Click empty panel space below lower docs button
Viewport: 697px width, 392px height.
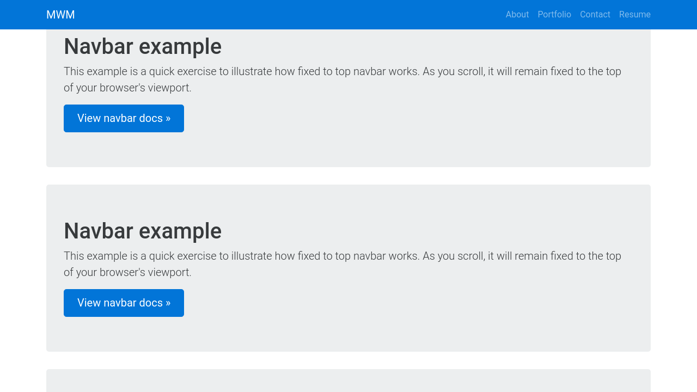pyautogui.click(x=348, y=334)
